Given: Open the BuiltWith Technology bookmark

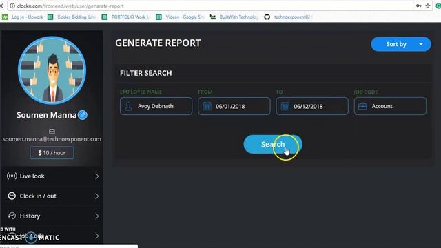Looking at the screenshot, I should point(234,17).
